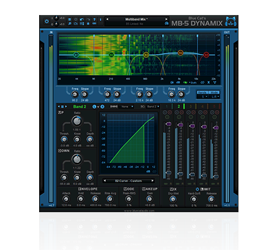Click the Mode Peak-RMS knob
This screenshot has height=250, width=277.
pos(129,199)
